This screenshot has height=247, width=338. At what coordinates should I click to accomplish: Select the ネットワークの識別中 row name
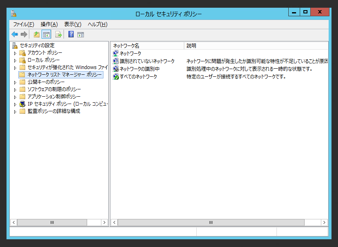139,69
